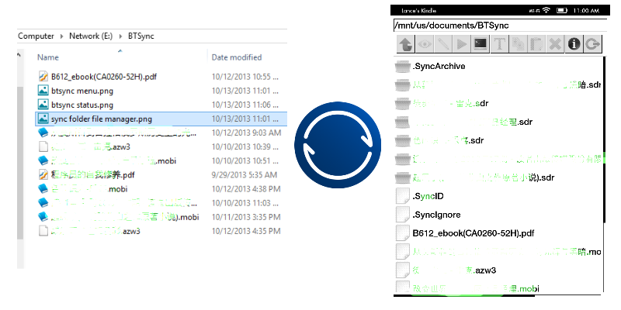This screenshot has width=621, height=310.
Task: Select the .pdf file dated 9/29/2013
Action: click(x=93, y=175)
